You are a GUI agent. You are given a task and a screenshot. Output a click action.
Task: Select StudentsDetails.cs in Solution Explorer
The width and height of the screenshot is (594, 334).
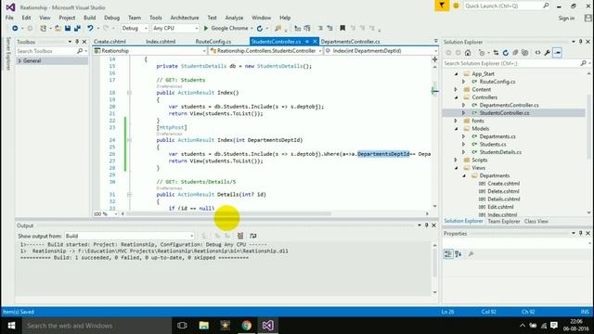tap(500, 152)
